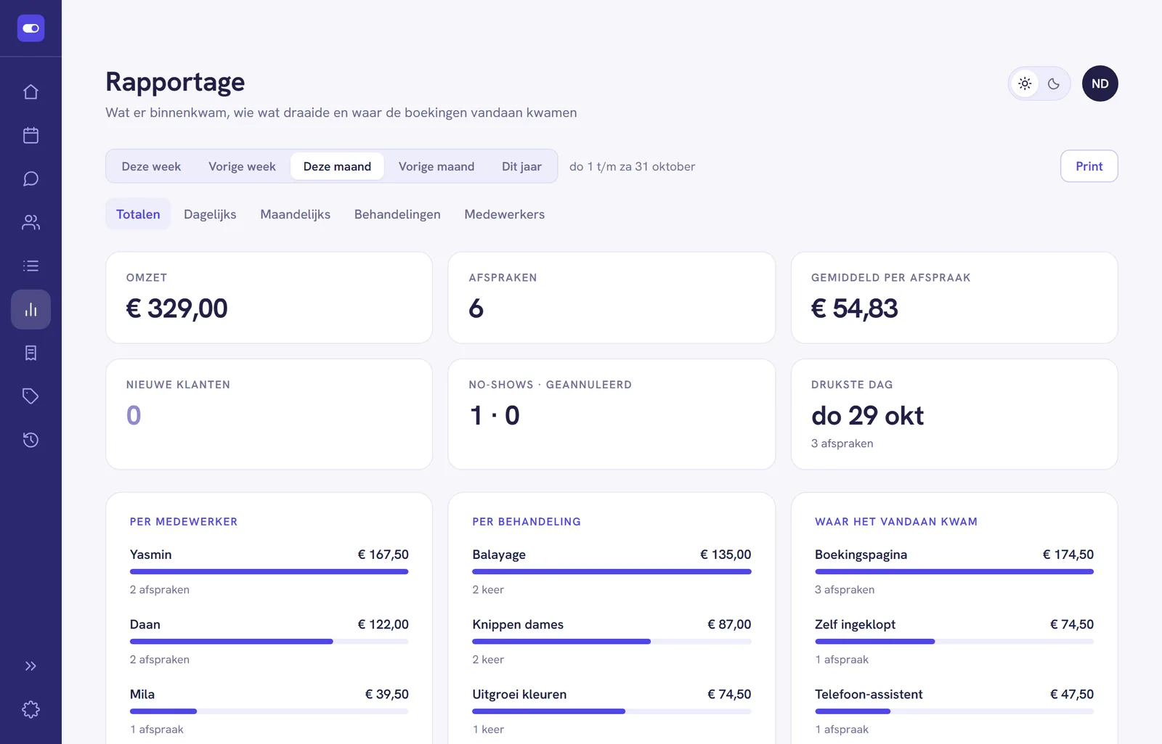Click the Balayage revenue progress bar

(612, 572)
